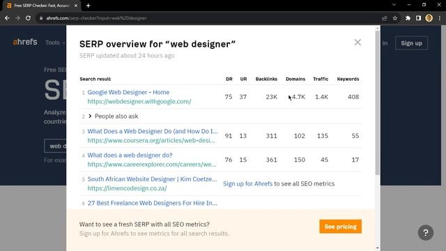The height and width of the screenshot is (251, 446).
Task: Click the 1.4K traffic value
Action: coord(321,97)
